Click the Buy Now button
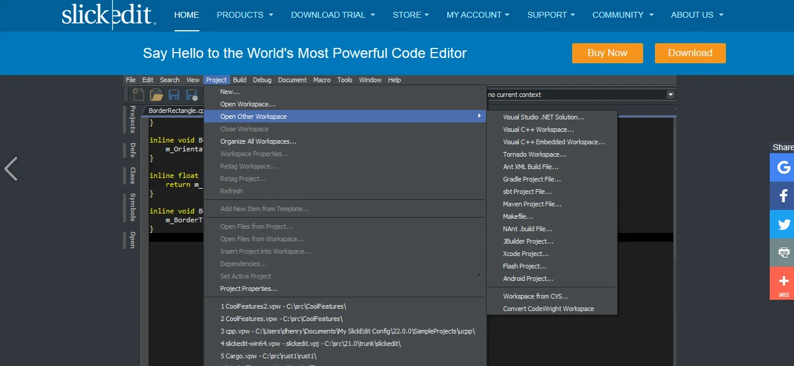Viewport: 794px width, 366px height. [x=607, y=53]
